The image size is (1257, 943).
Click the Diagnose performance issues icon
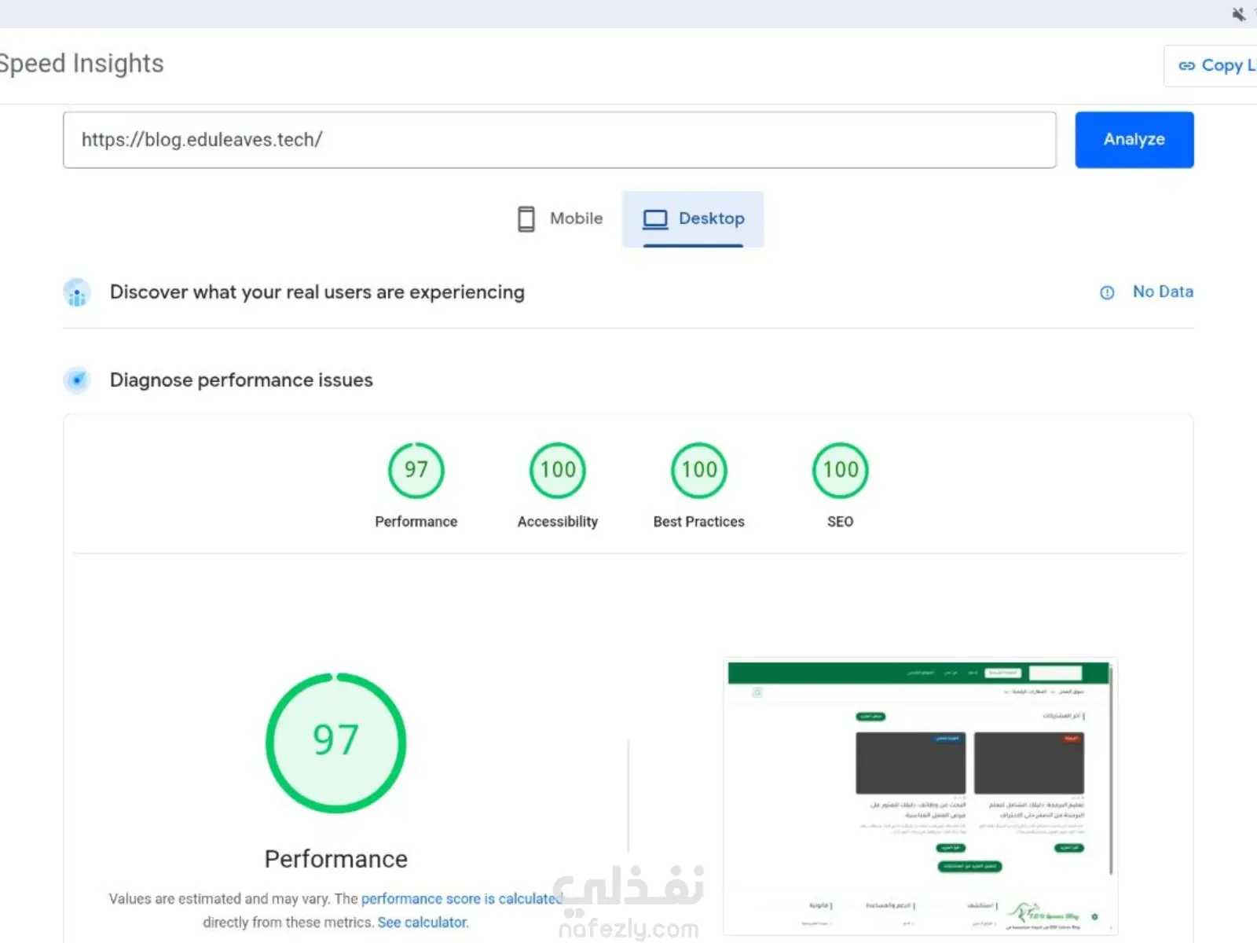(77, 380)
